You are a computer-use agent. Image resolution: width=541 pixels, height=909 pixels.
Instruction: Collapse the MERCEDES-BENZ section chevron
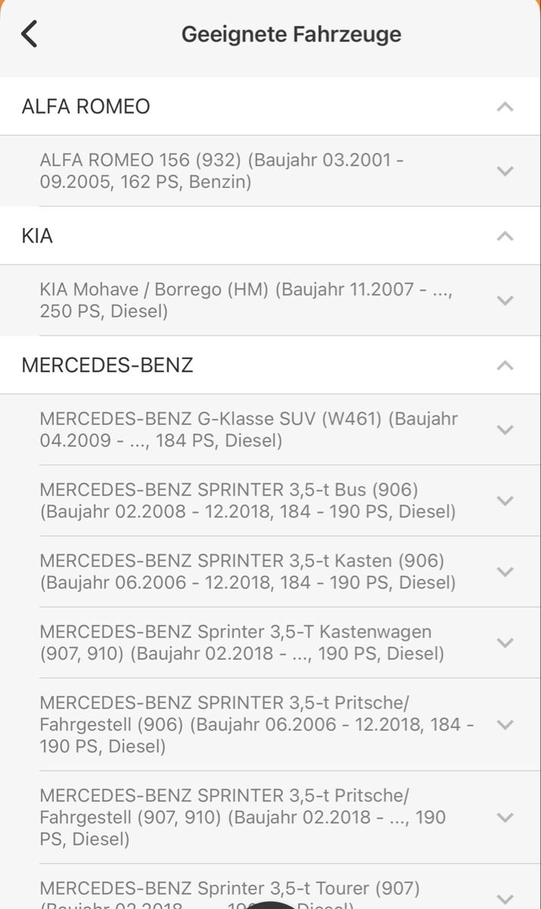tap(505, 366)
